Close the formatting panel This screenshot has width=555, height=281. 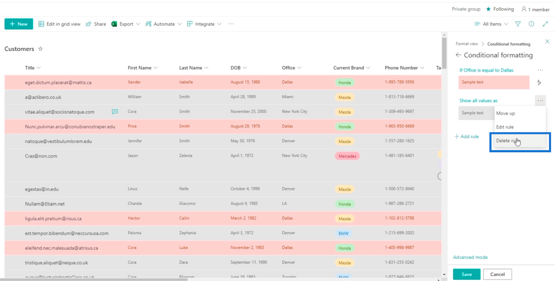pyautogui.click(x=547, y=42)
